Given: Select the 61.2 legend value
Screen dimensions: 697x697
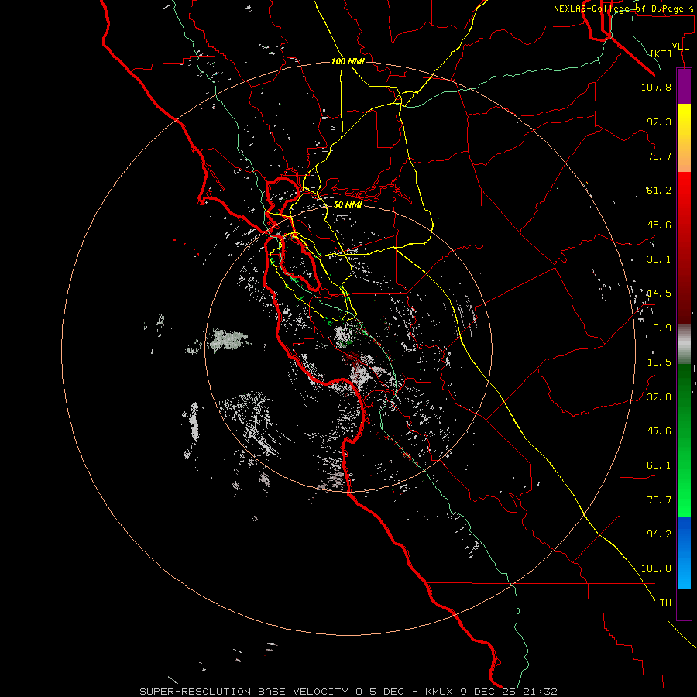Looking at the screenshot, I should pos(659,191).
